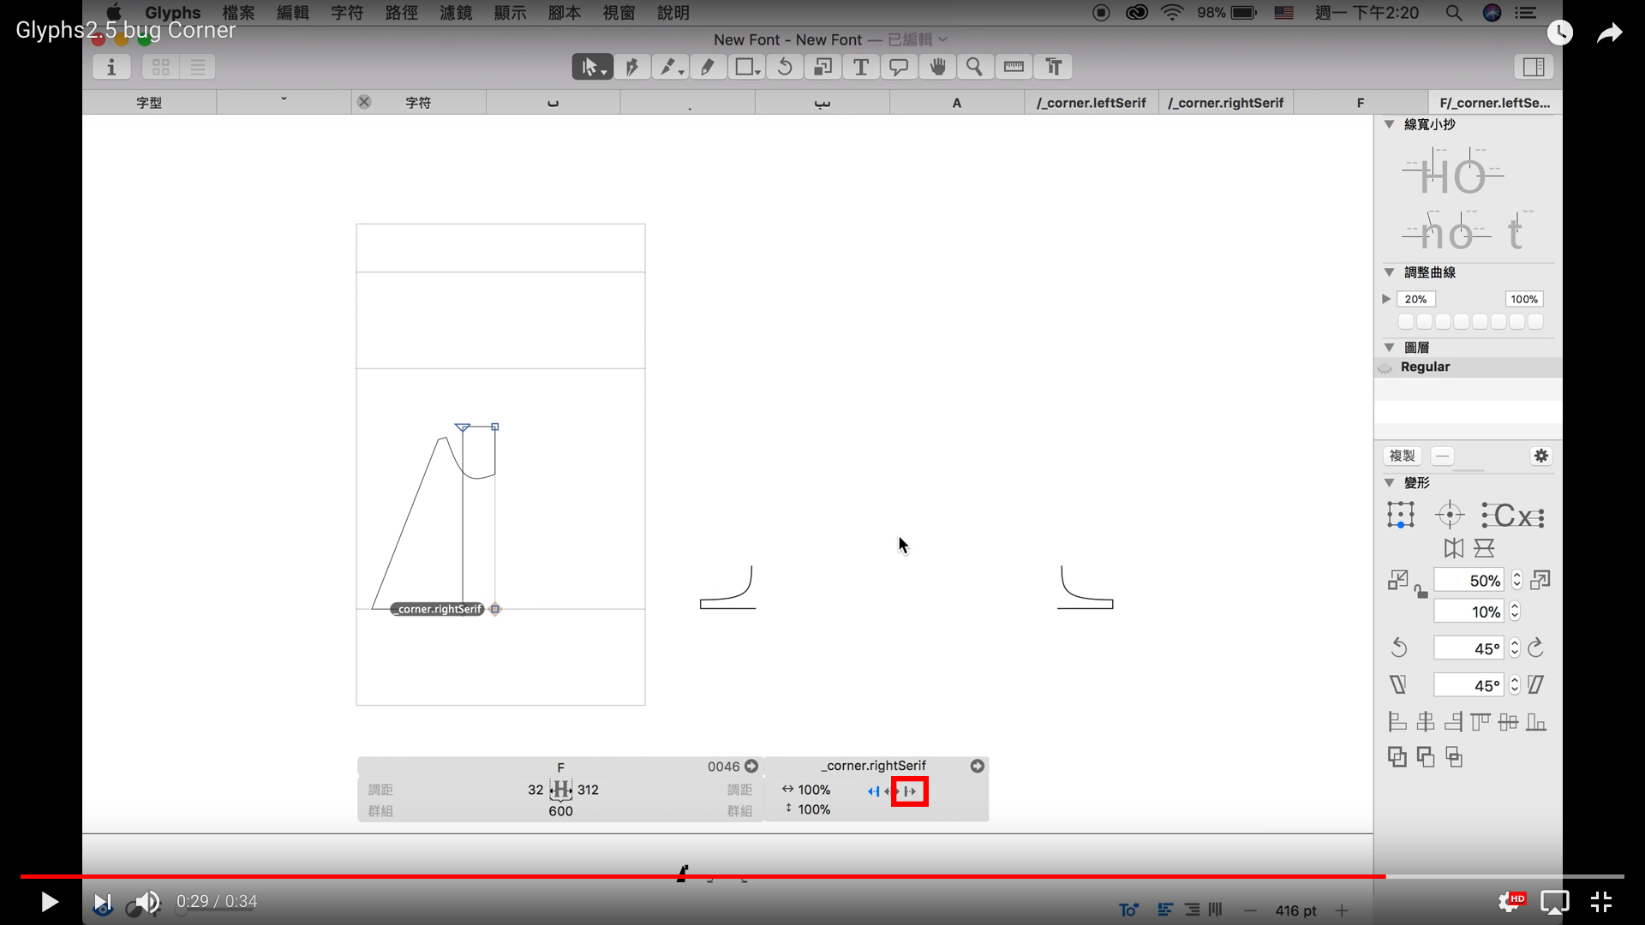The image size is (1645, 925).
Task: Click the 複製 copy layer button
Action: pos(1402,456)
